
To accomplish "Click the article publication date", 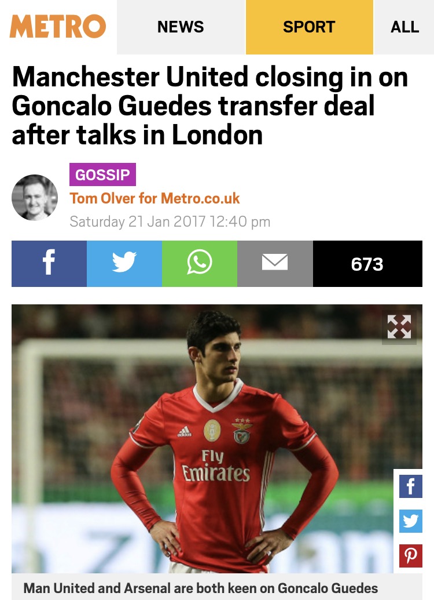I will [170, 221].
